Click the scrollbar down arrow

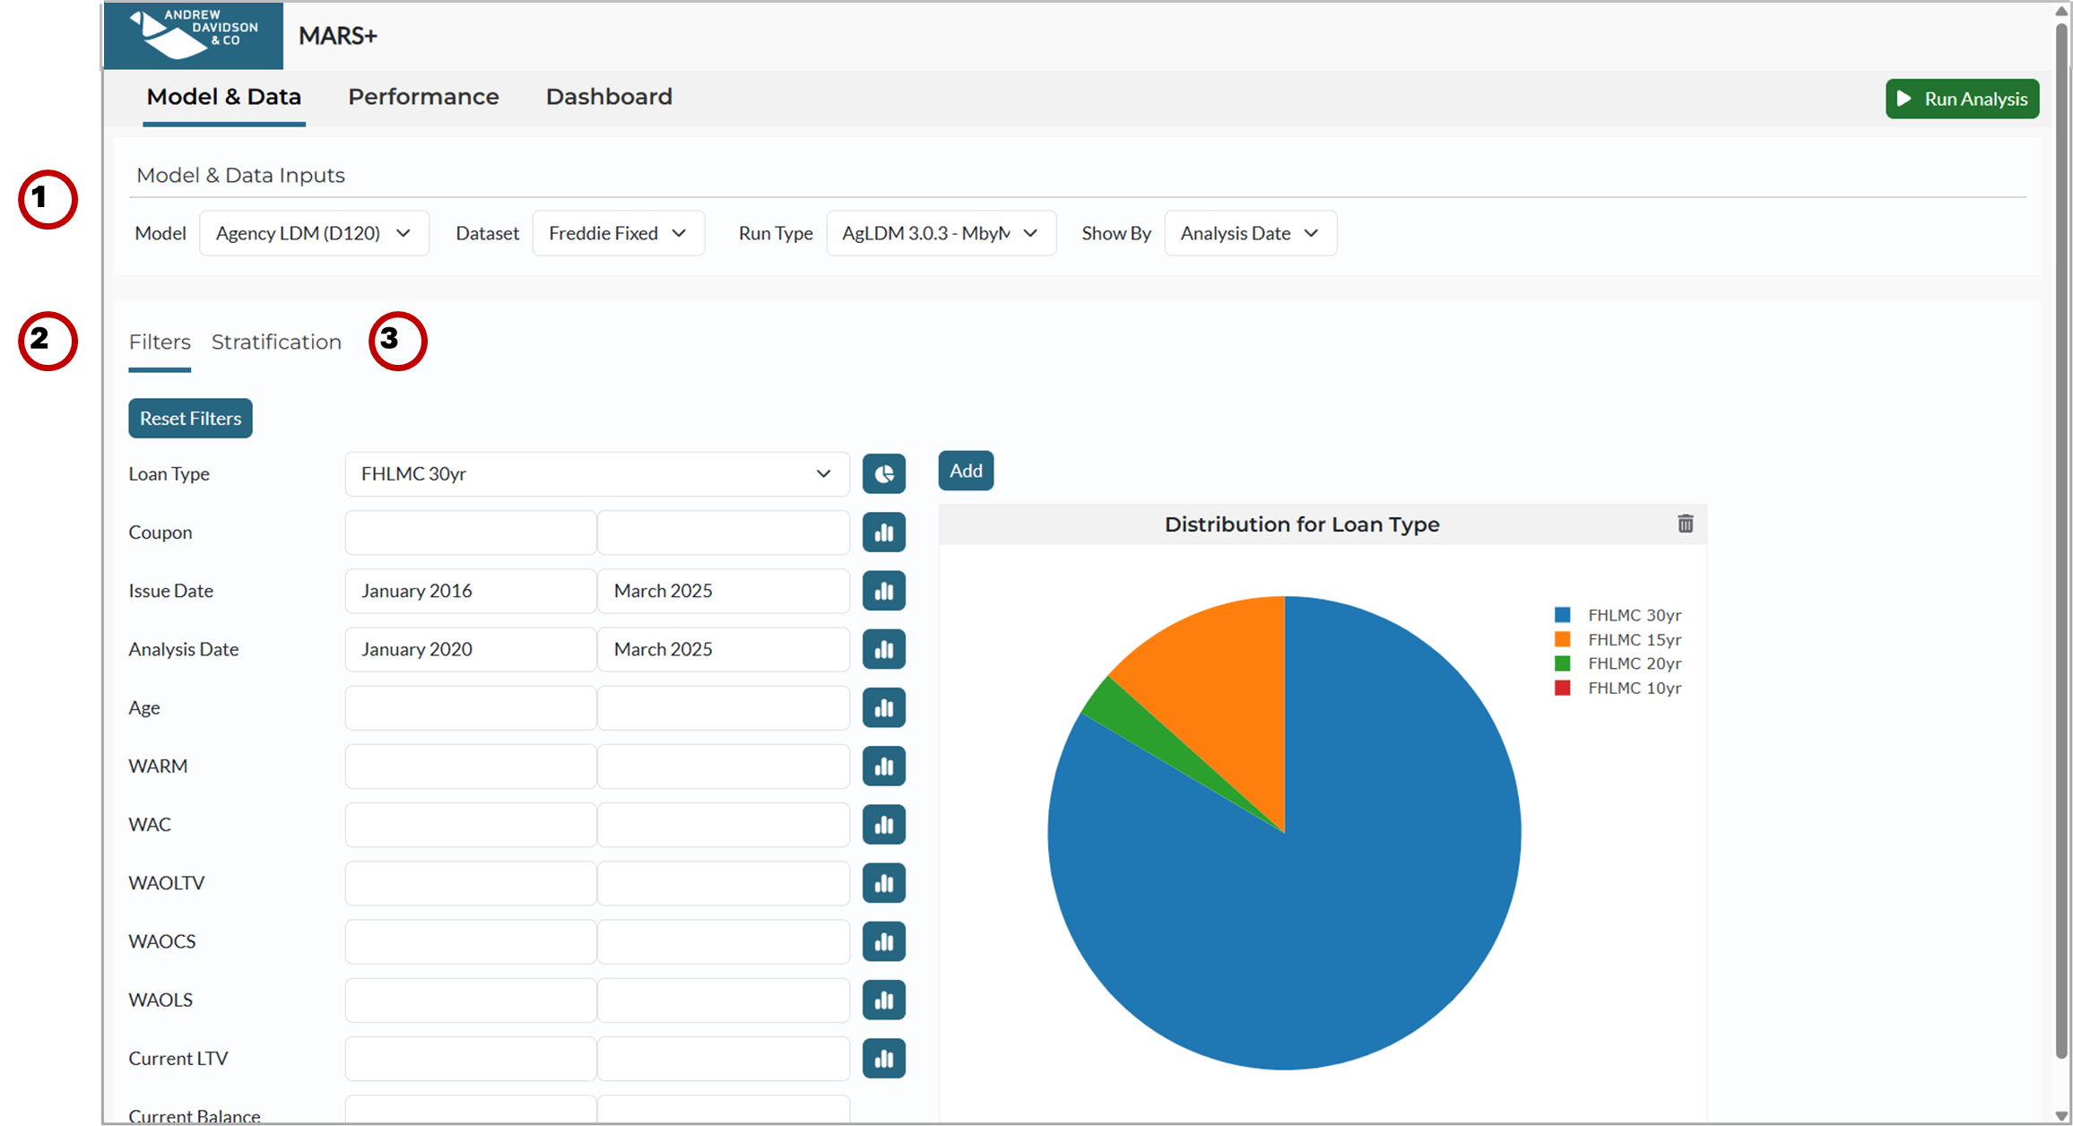(x=2061, y=1116)
